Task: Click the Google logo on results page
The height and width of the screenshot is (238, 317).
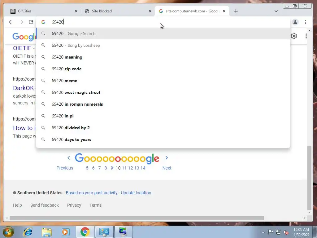Action: [x=24, y=37]
